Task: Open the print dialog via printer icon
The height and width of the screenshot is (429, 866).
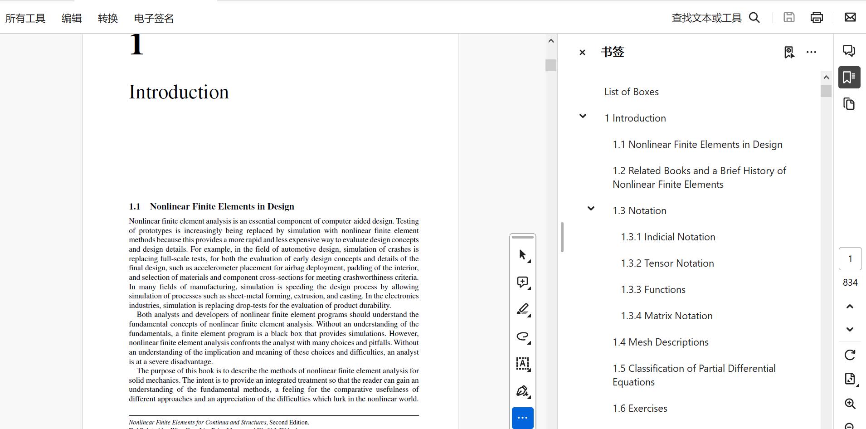Action: (x=817, y=17)
